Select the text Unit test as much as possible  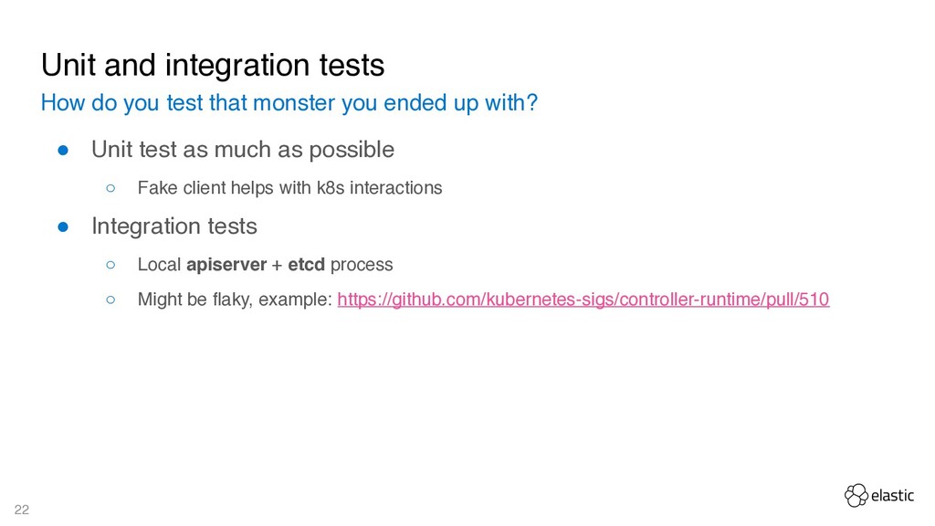click(243, 150)
